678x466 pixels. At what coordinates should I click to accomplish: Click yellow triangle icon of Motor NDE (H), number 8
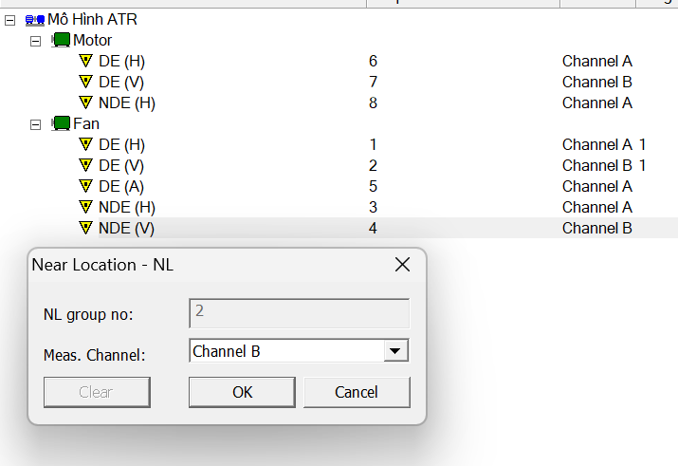[86, 103]
